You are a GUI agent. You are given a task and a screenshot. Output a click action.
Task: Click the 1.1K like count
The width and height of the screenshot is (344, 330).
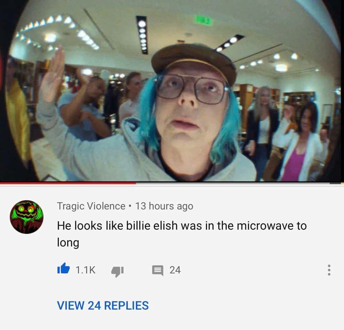86,270
